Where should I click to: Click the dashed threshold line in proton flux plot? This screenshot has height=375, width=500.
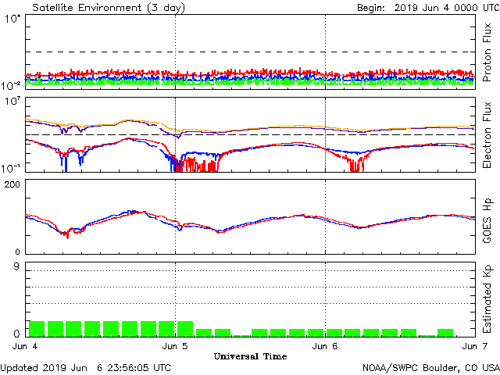coord(250,52)
